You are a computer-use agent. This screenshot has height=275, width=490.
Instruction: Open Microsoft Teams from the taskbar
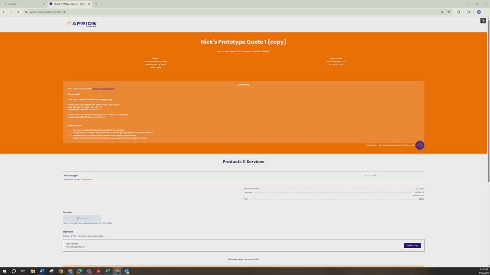coord(89,271)
